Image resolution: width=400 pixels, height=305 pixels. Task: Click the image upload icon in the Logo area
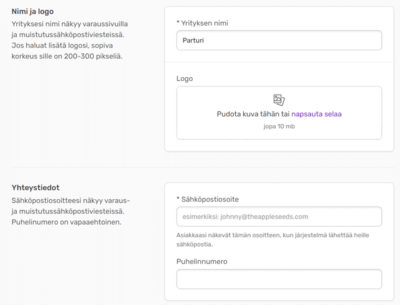coord(279,100)
